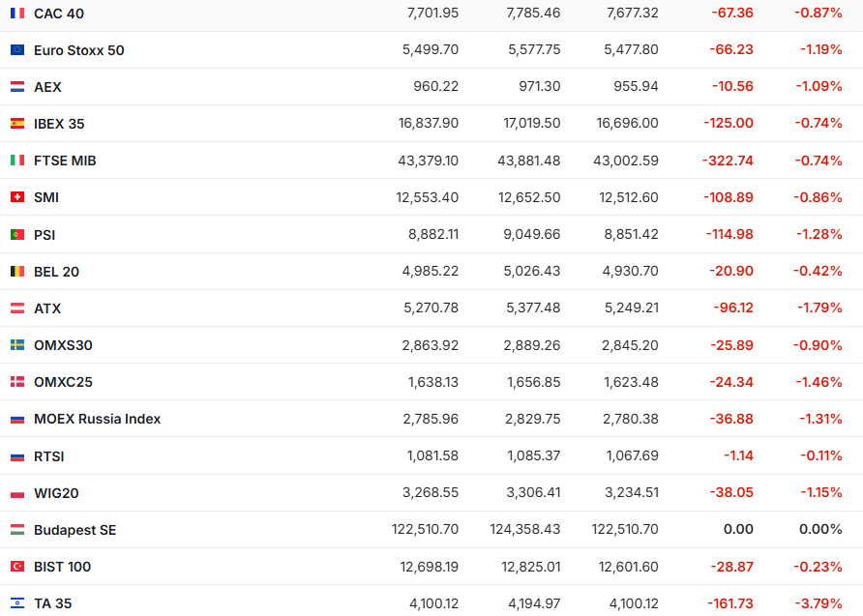The image size is (863, 616).
Task: Click the EU flag icon next to Euro Stoxx 50
Action: point(17,50)
